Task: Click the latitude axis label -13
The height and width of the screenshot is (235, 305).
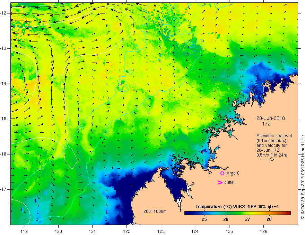Action: point(3,48)
